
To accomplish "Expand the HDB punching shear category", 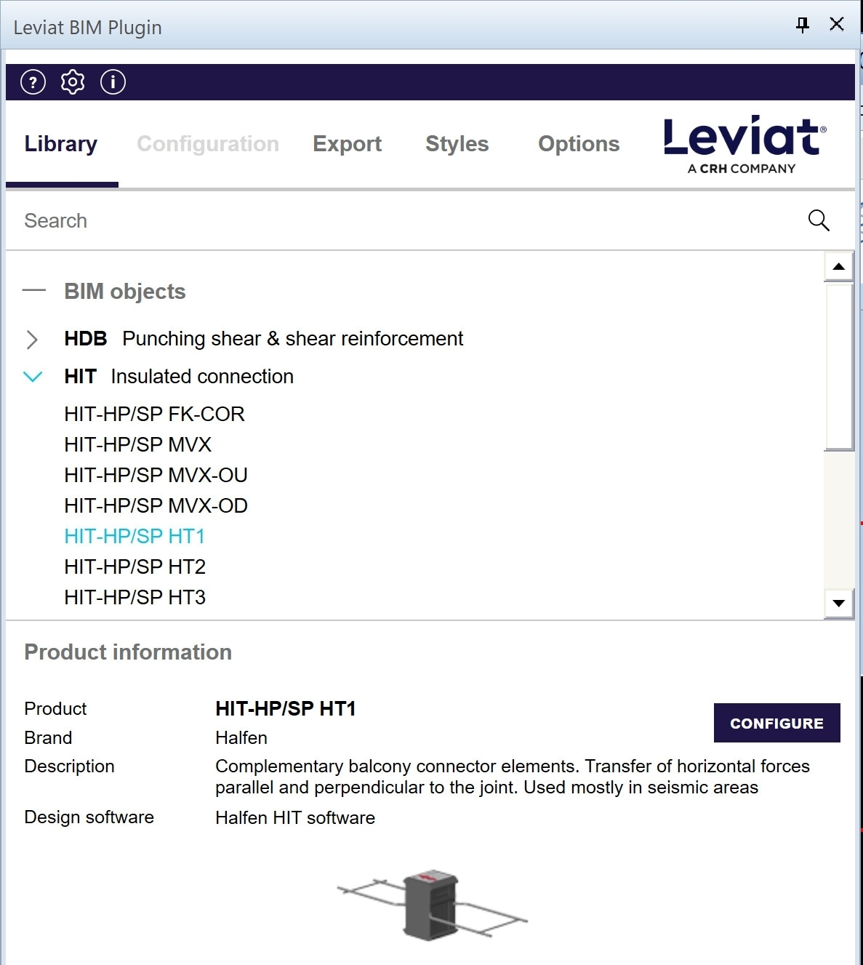I will [32, 340].
